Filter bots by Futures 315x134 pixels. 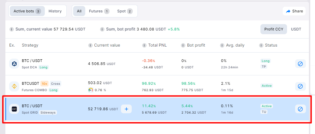pyautogui.click(x=99, y=11)
